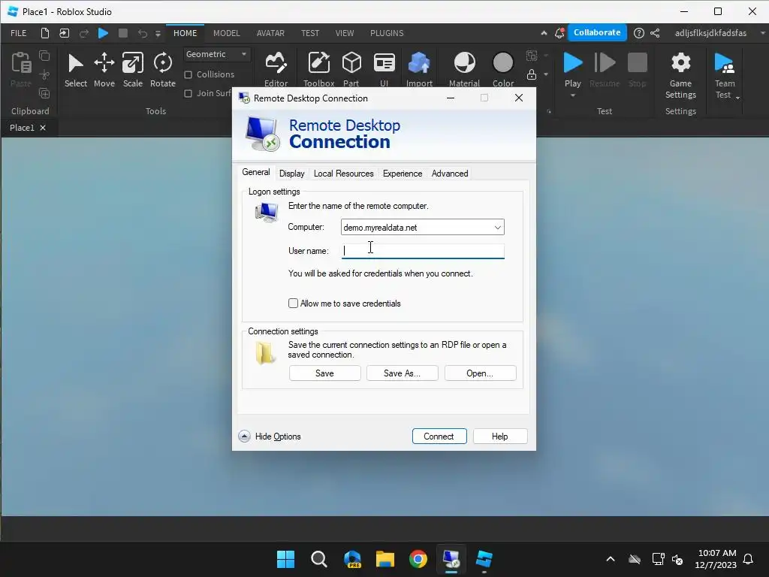Switch to the MODEL ribbon tab
This screenshot has width=769, height=577.
pos(227,33)
